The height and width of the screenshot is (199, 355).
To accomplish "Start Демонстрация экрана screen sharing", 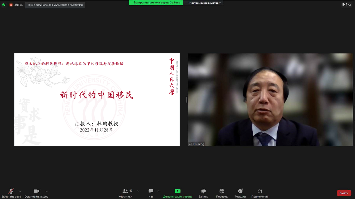I will pyautogui.click(x=178, y=191).
